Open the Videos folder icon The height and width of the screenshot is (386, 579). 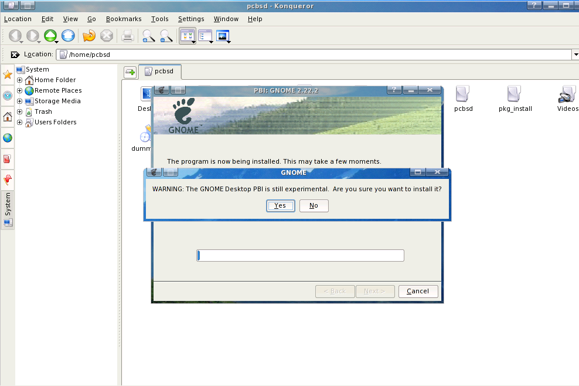click(567, 99)
